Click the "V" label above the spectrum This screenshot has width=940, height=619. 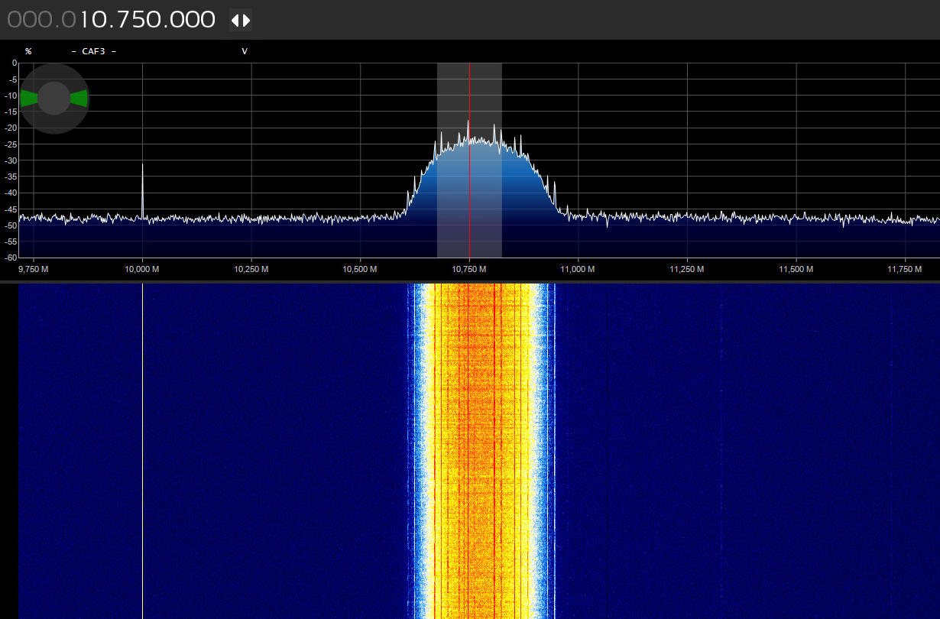[x=245, y=51]
